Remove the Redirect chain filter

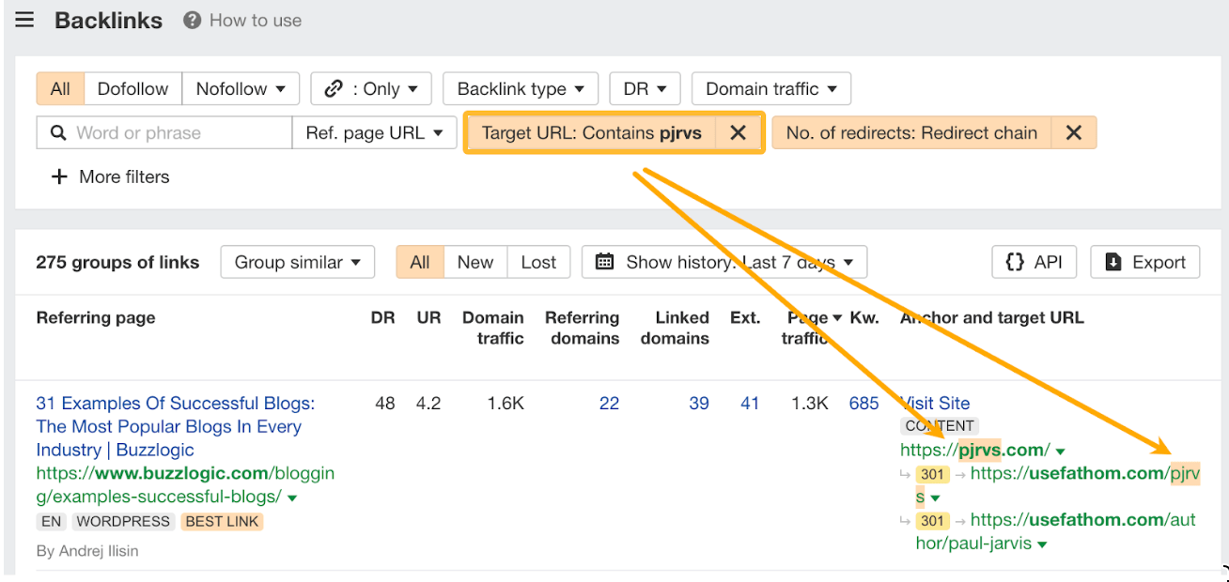[x=1074, y=133]
